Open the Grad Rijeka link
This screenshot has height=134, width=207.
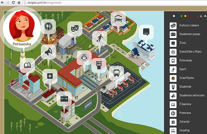[x=186, y=78]
